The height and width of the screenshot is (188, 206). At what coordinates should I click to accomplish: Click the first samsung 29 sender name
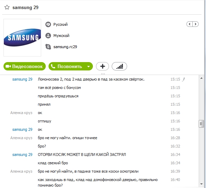pyautogui.click(x=22, y=79)
